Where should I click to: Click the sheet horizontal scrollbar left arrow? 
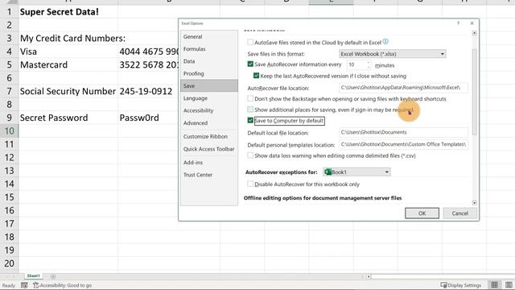pyautogui.click(x=369, y=276)
